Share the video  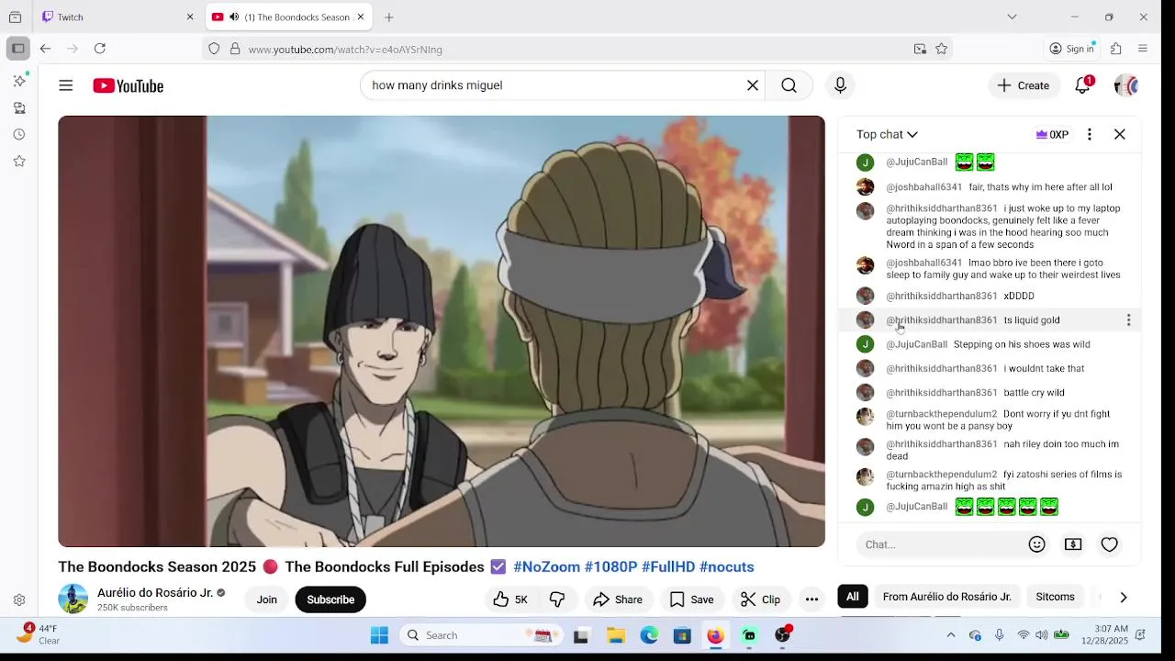pyautogui.click(x=618, y=599)
